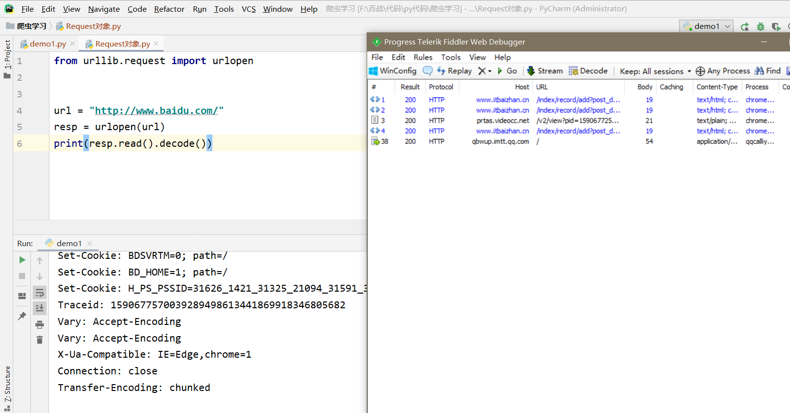Click the green Run icon in PyCharm toolbar
This screenshot has height=413, width=790.
click(x=744, y=26)
